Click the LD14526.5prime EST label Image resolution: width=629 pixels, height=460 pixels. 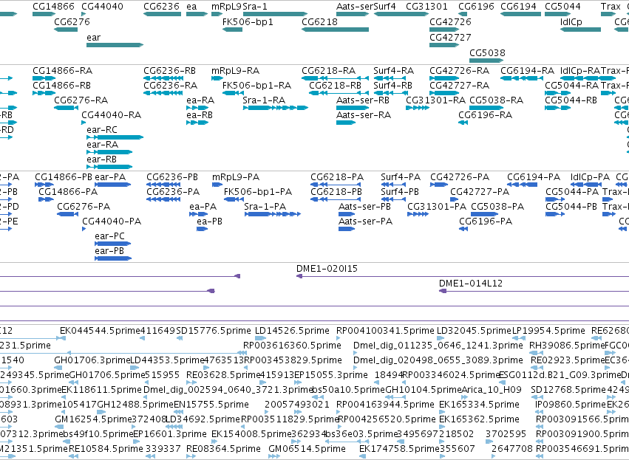[292, 331]
